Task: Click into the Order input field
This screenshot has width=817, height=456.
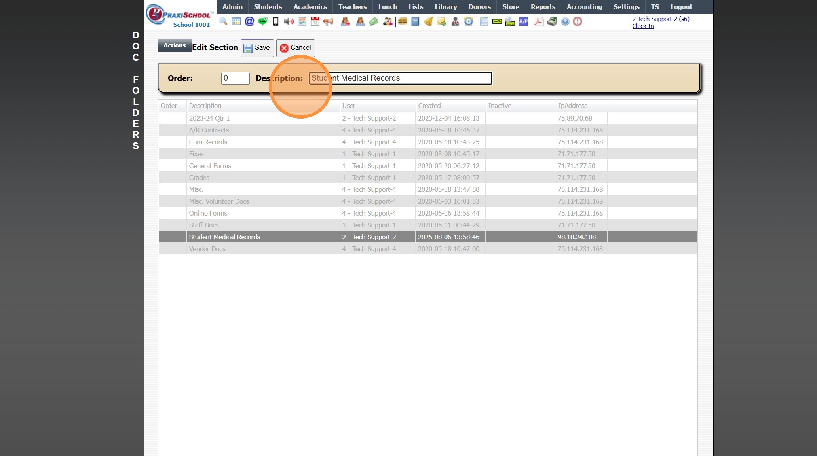Action: click(236, 78)
